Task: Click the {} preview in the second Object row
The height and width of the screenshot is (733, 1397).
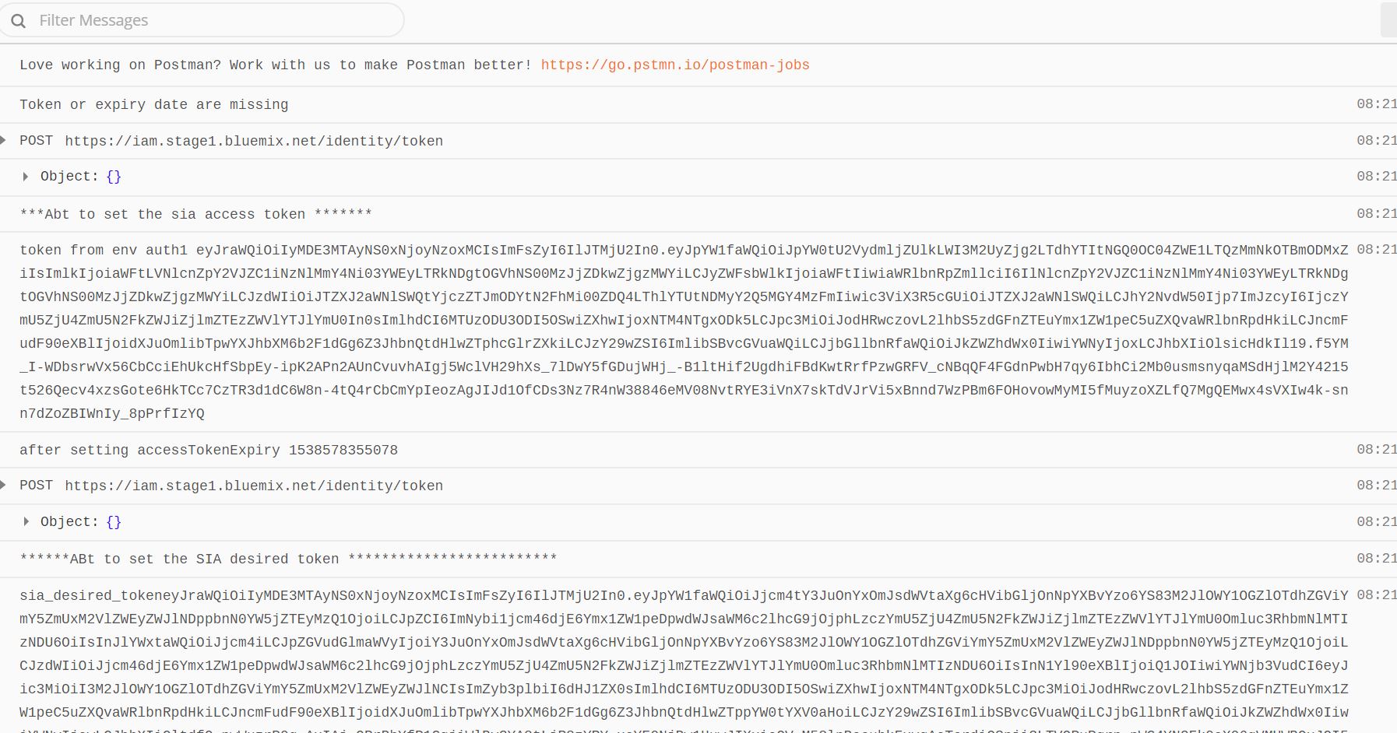Action: (x=114, y=521)
